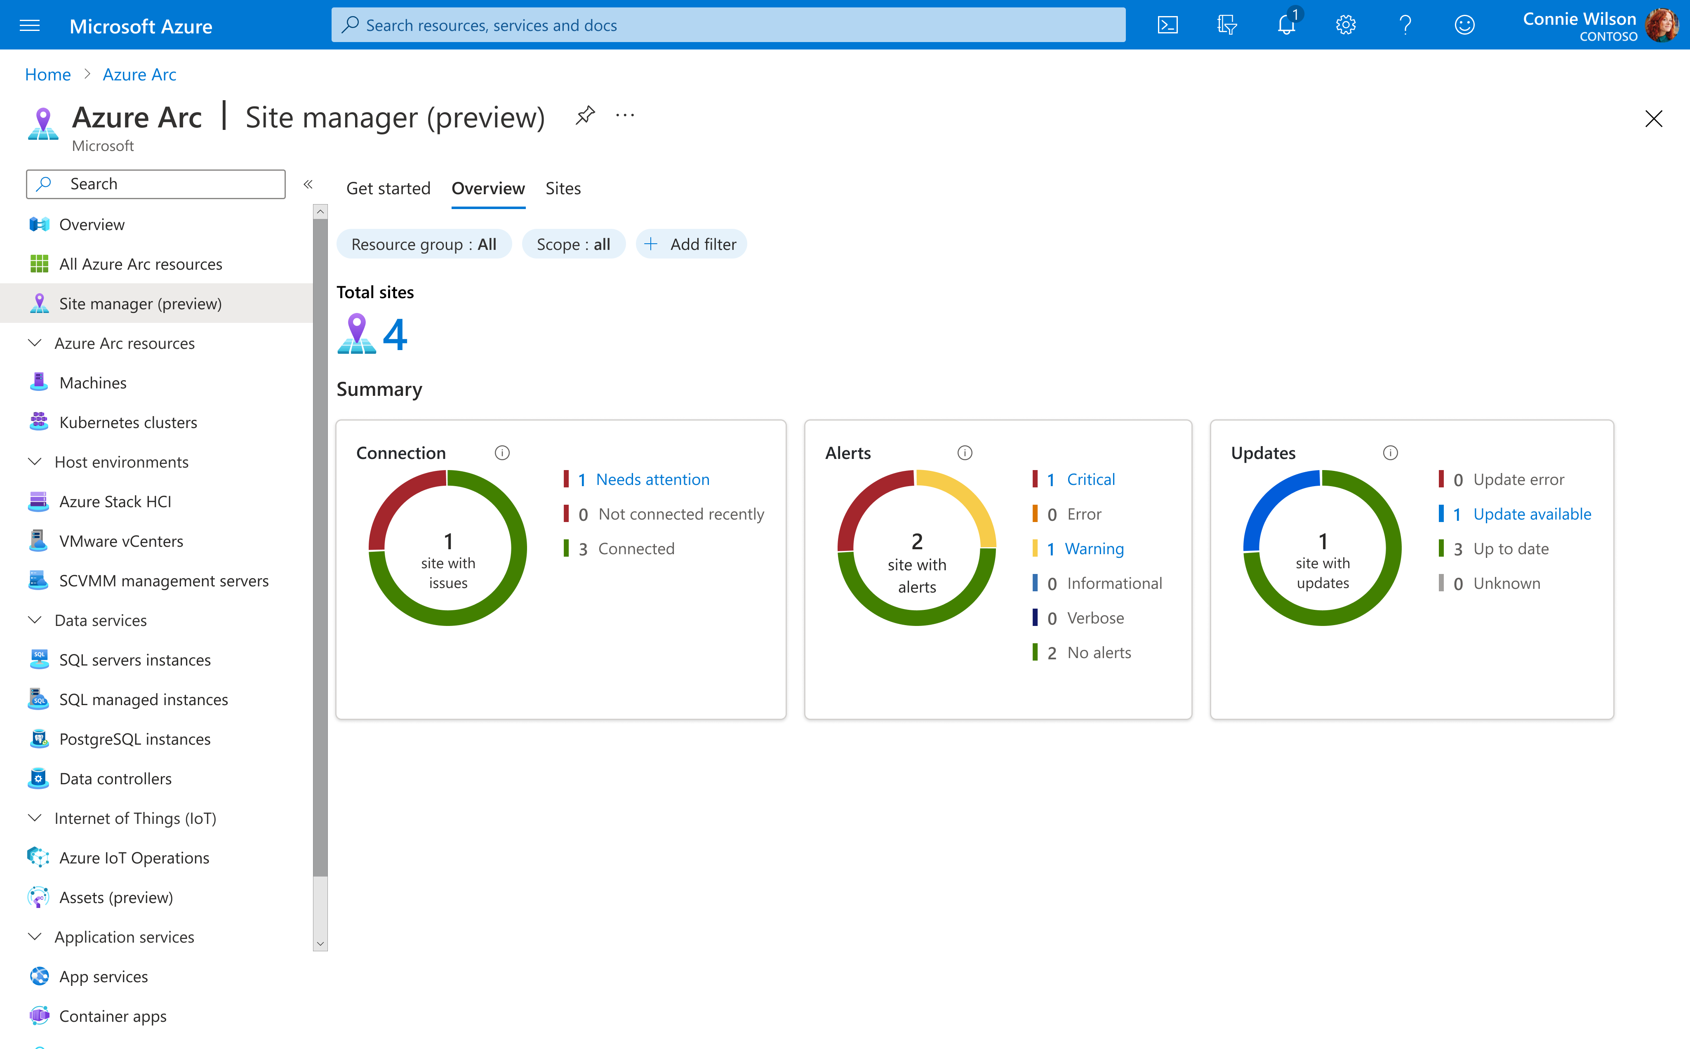Open Azure portal settings gear

tap(1346, 24)
